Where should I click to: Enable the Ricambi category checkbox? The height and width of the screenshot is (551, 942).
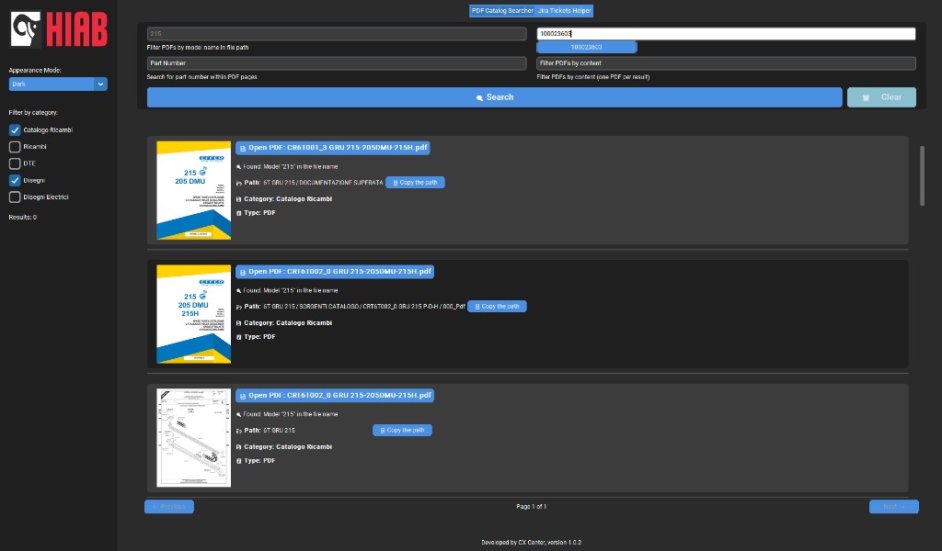tap(15, 147)
